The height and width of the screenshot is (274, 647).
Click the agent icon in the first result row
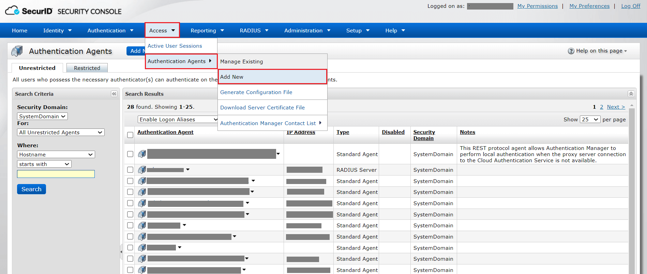[142, 154]
